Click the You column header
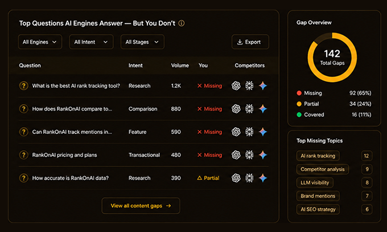 coord(203,66)
